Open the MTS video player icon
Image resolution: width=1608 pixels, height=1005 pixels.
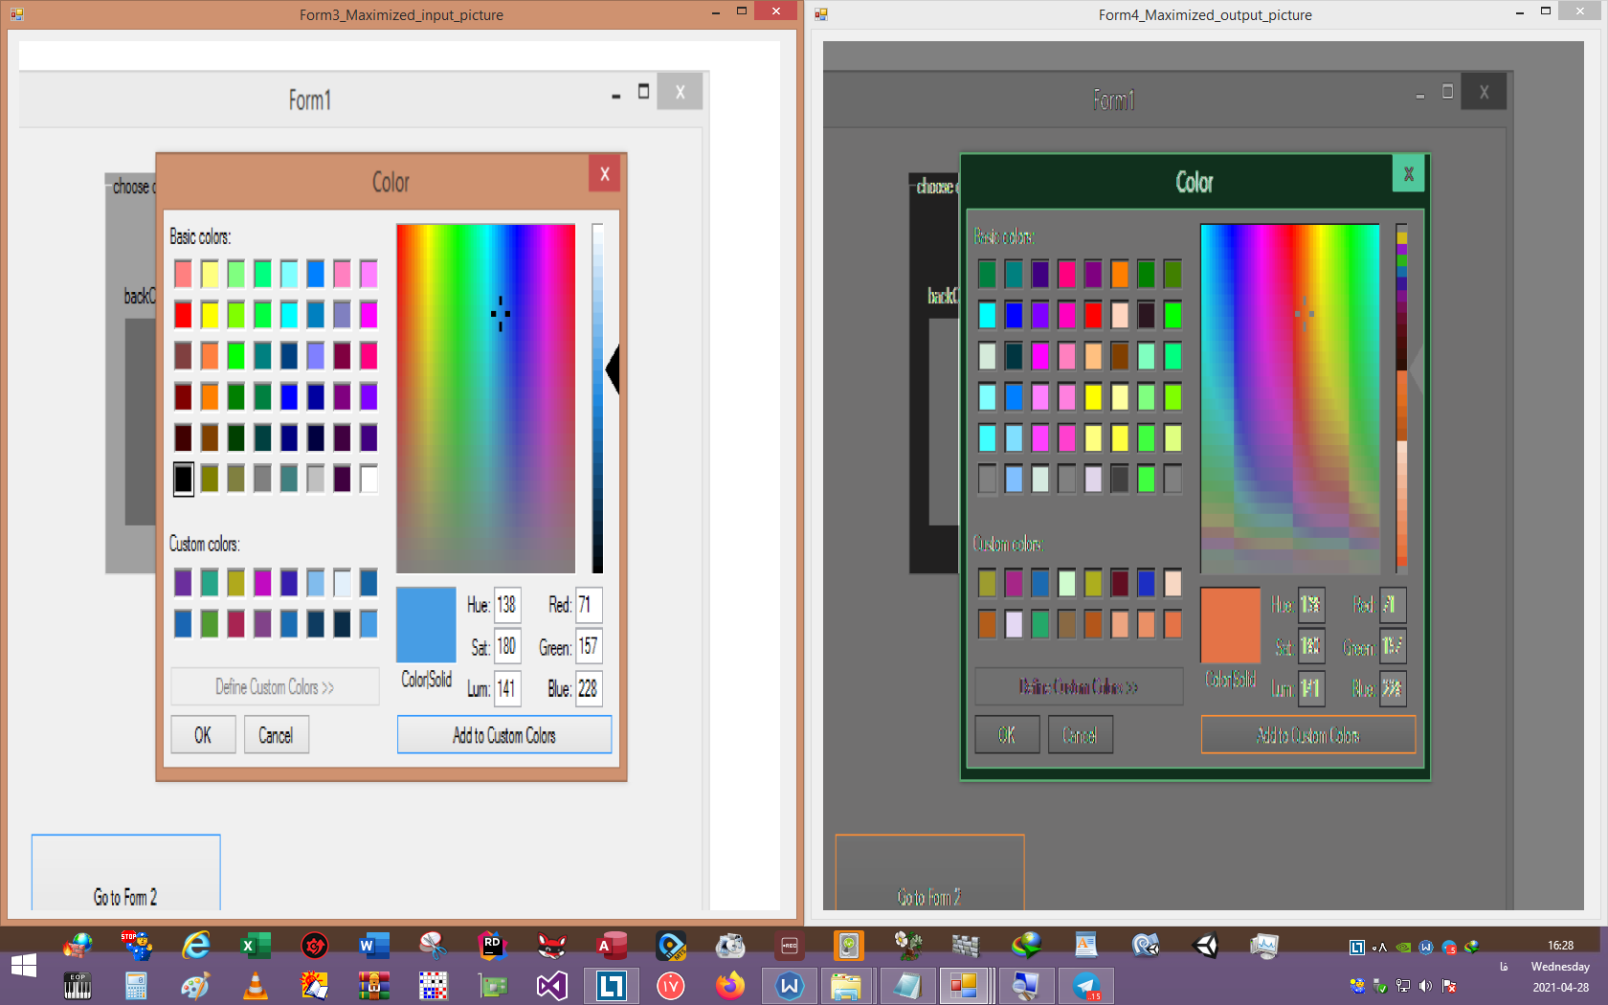point(671,946)
